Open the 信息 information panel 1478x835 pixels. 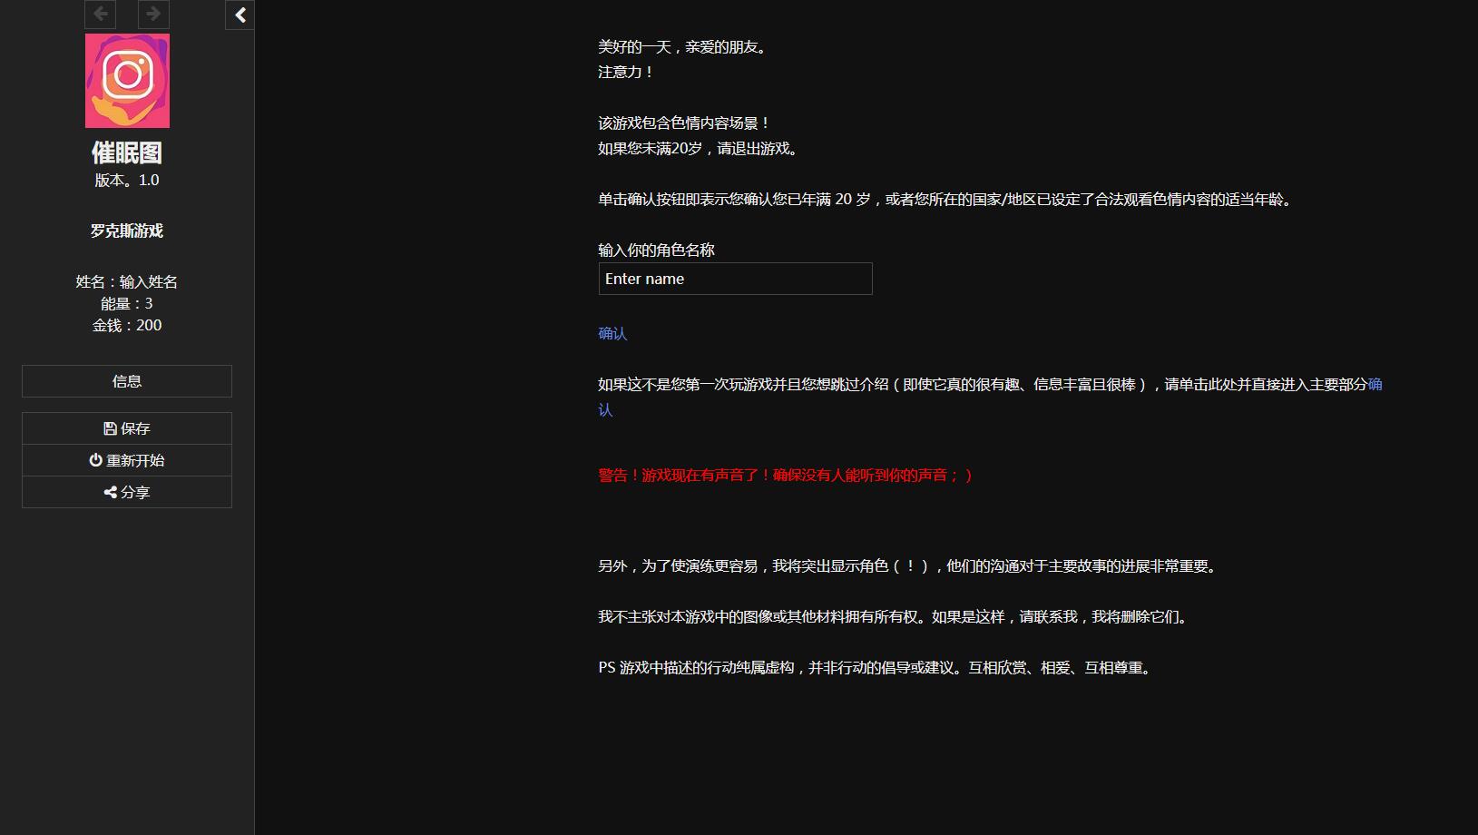126,380
